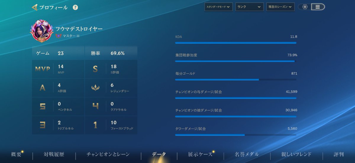Click the A評価 label
355x163 pixels.
[62, 91]
